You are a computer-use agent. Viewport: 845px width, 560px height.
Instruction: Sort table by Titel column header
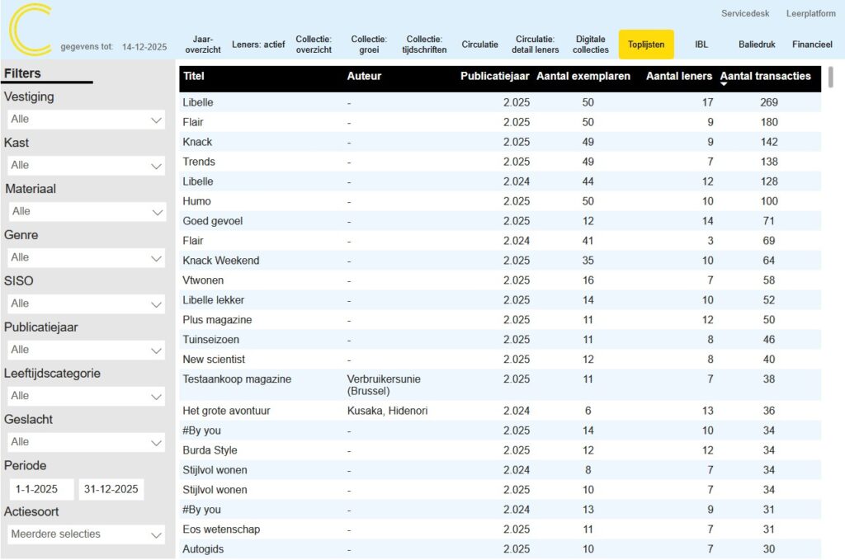[x=194, y=77]
